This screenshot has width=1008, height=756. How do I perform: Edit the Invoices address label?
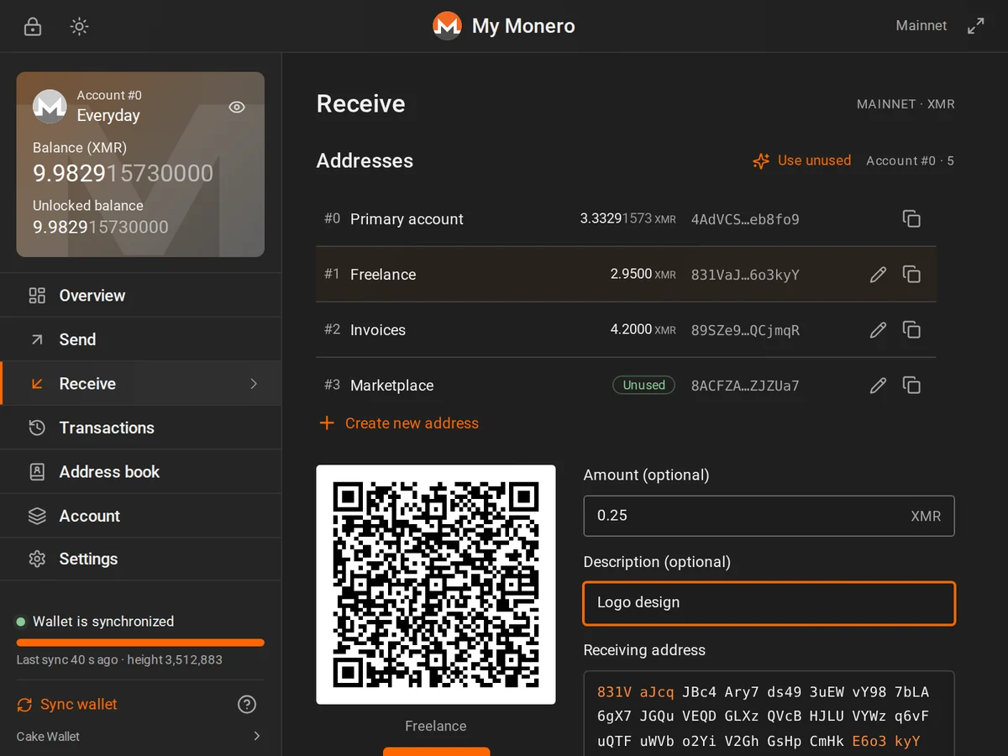[x=878, y=330]
